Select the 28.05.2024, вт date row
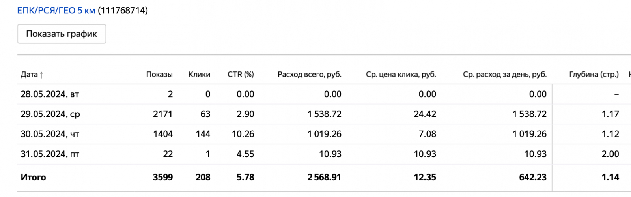This screenshot has width=631, height=197. pyautogui.click(x=50, y=94)
